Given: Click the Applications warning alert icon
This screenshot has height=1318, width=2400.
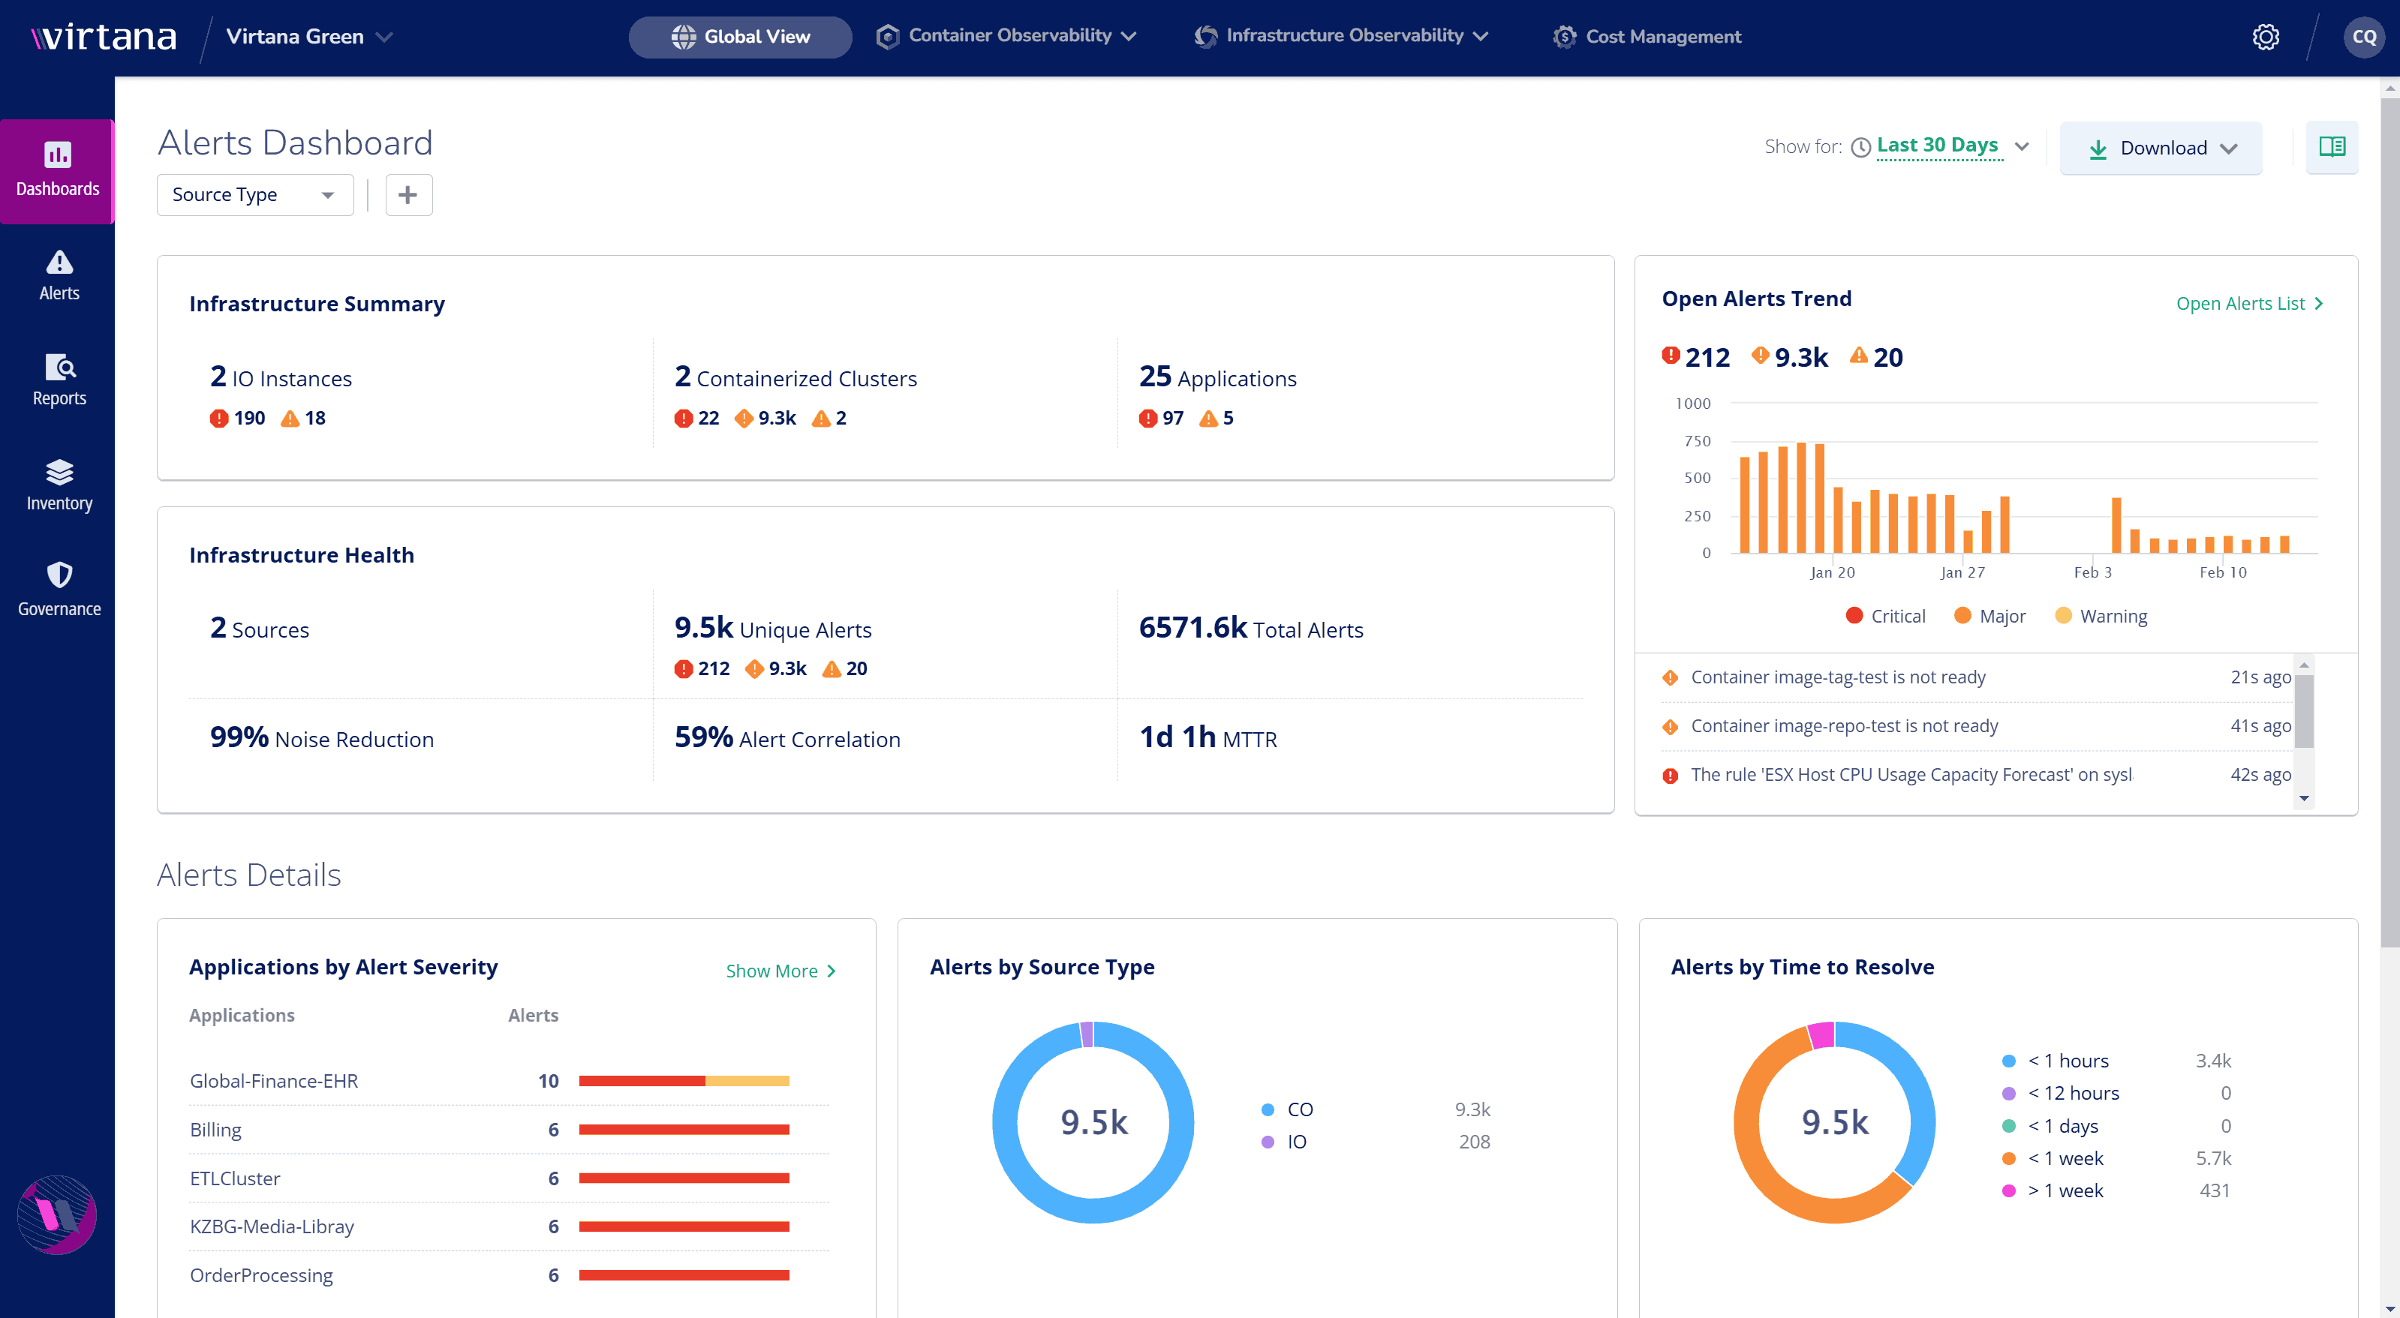Looking at the screenshot, I should [1208, 419].
